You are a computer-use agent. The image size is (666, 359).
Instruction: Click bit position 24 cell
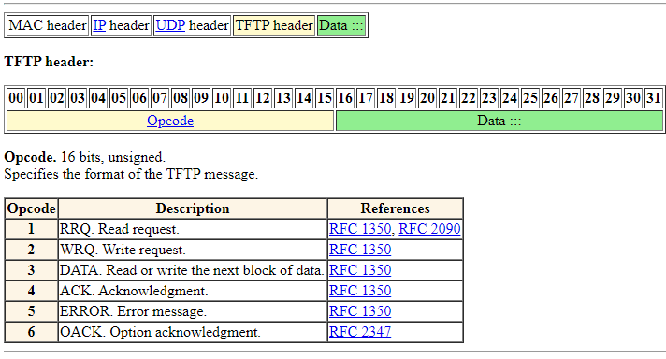point(510,98)
